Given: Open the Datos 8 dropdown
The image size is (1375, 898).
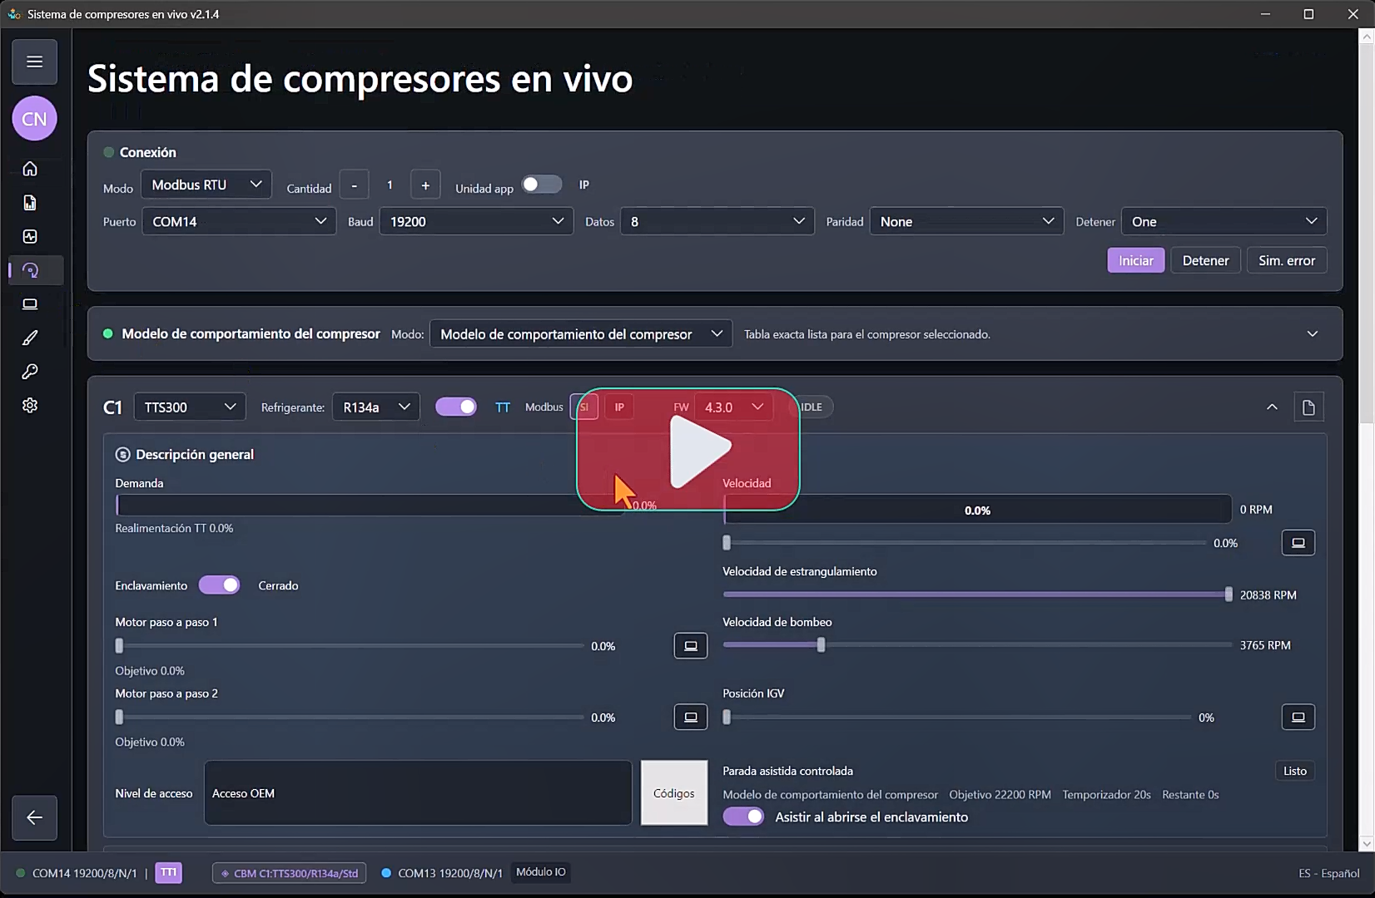Looking at the screenshot, I should click(717, 221).
